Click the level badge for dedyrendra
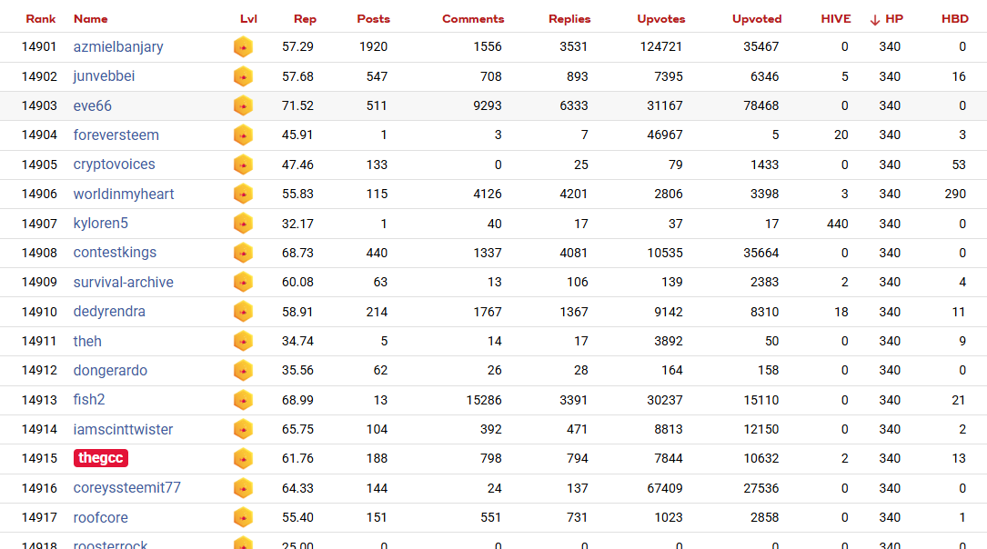 pos(243,312)
